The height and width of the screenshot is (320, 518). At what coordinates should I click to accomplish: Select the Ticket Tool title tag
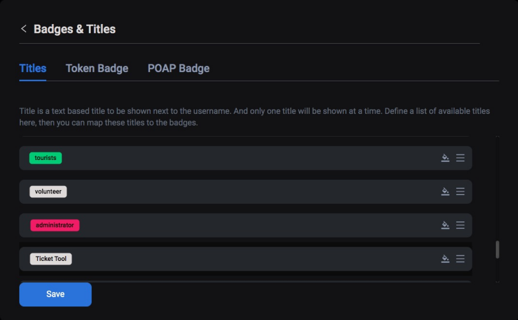click(51, 258)
